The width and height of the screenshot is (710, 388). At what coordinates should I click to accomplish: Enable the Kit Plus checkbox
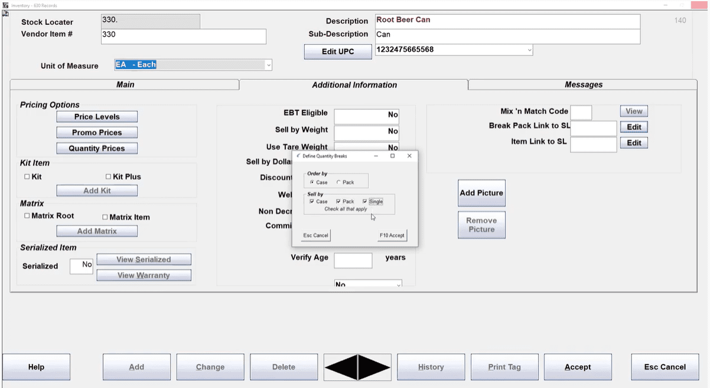[x=109, y=177]
